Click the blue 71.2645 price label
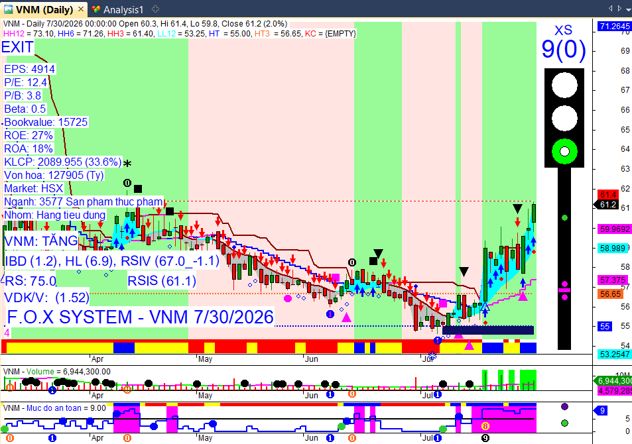Viewport: 632px width, 444px height. click(x=614, y=27)
